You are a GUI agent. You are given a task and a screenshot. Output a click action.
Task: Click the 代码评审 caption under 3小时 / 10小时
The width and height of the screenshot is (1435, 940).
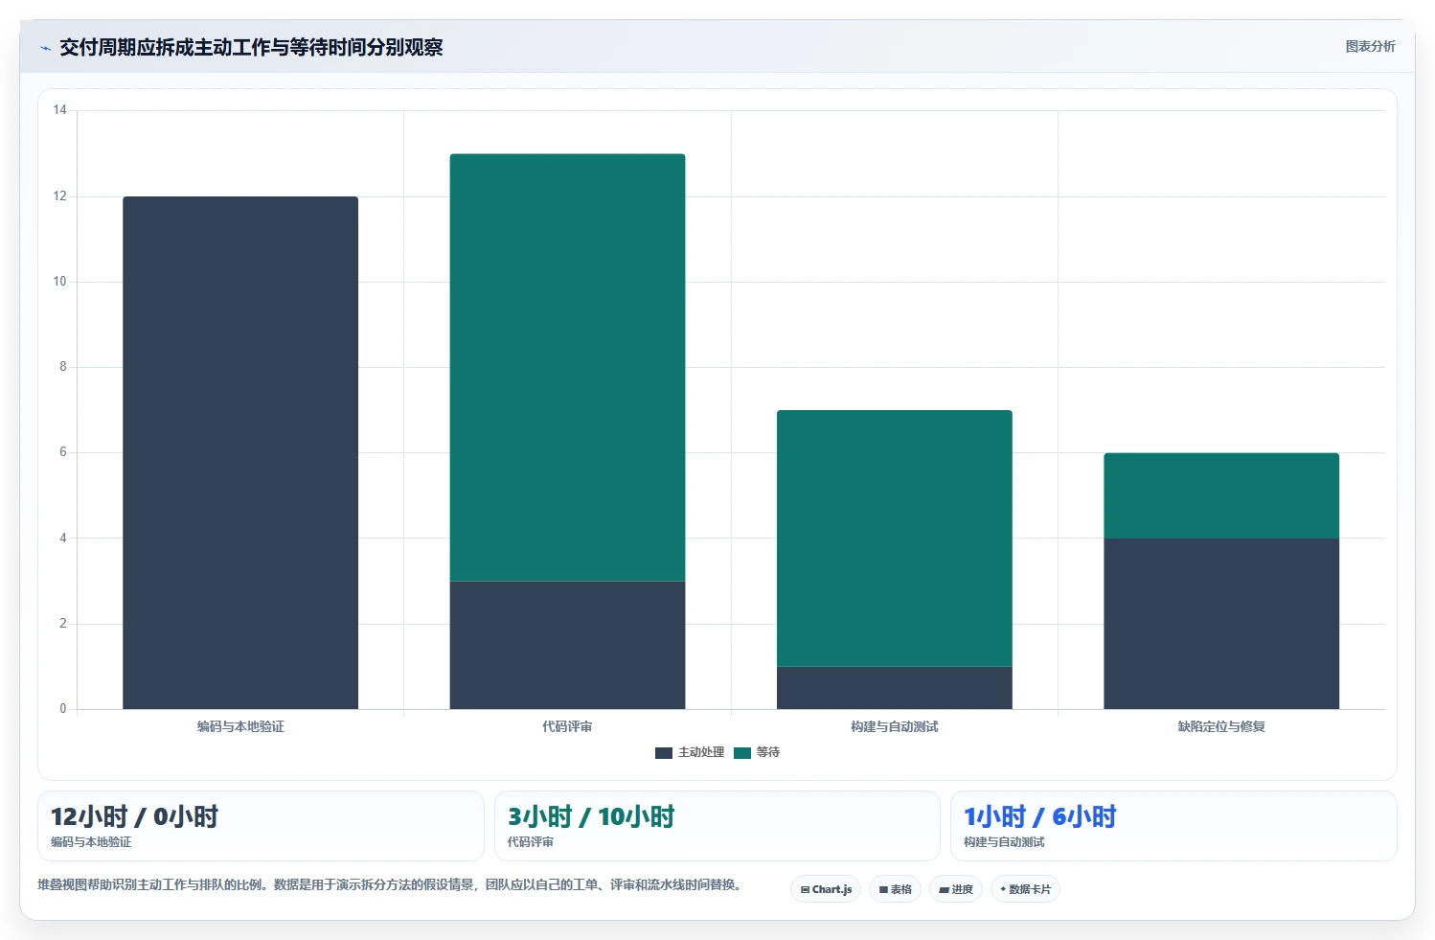tap(531, 842)
